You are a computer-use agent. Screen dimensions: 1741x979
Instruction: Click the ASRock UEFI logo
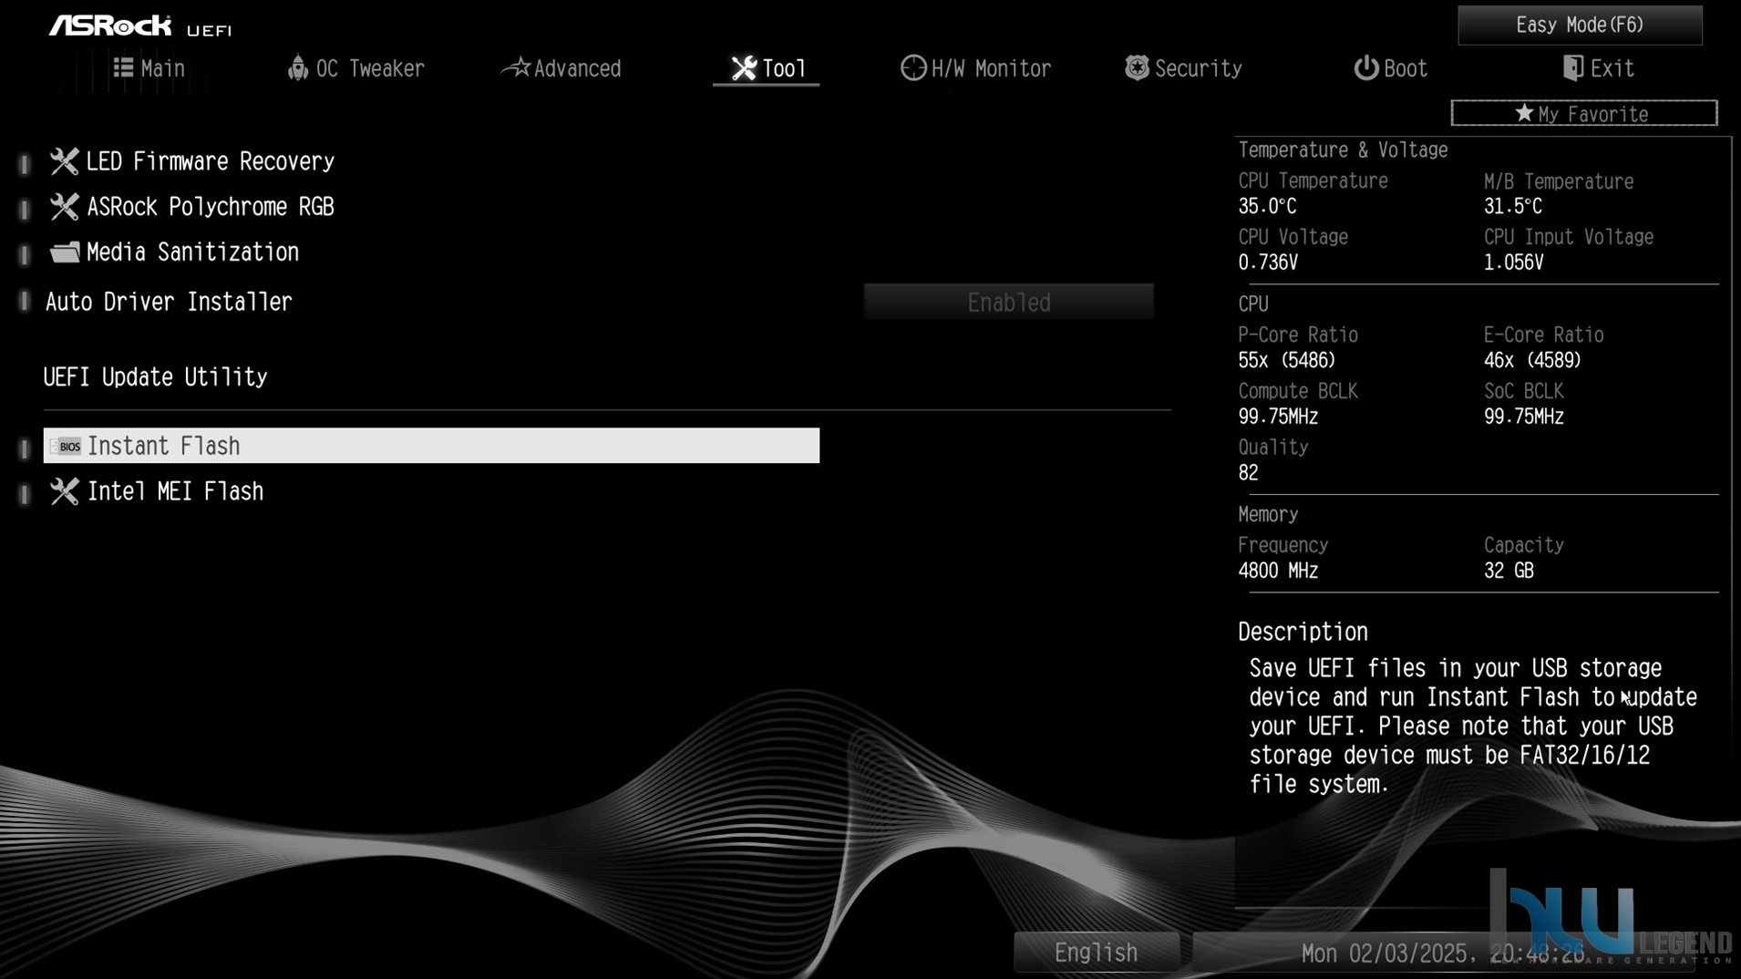click(x=141, y=26)
